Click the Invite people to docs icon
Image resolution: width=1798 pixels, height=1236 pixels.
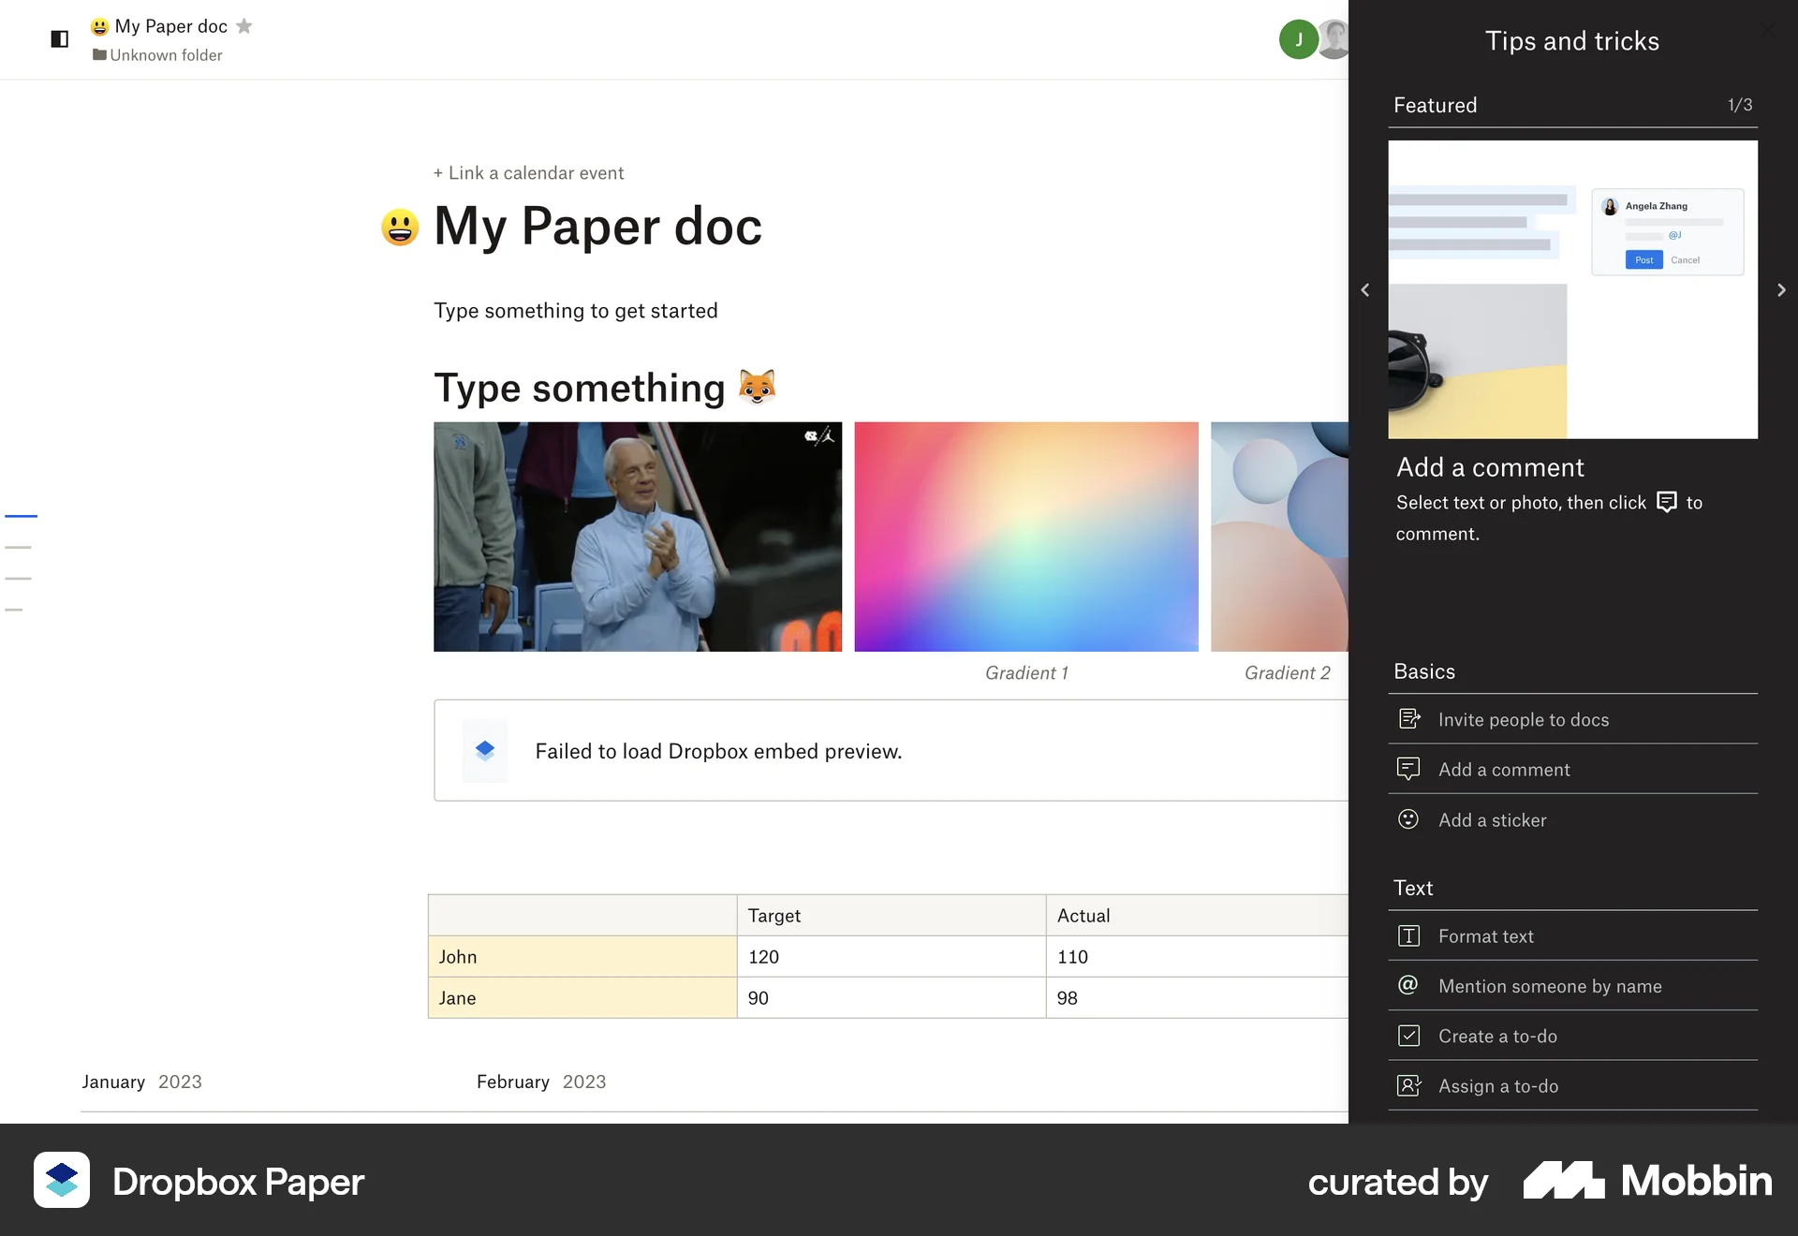[x=1408, y=719]
